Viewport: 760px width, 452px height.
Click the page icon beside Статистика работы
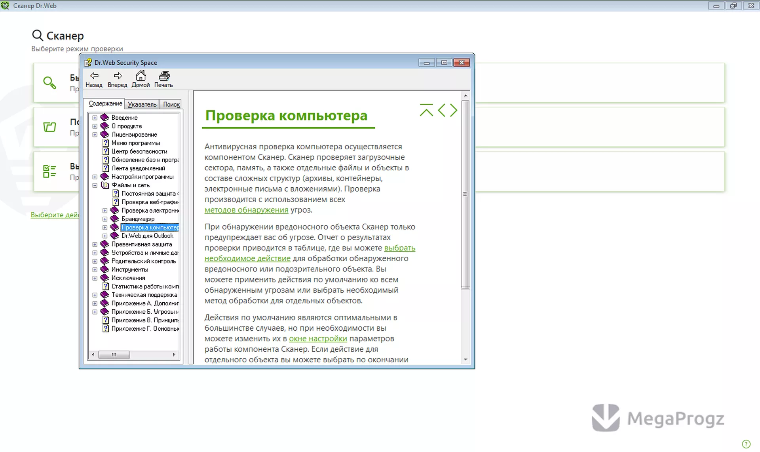coord(106,286)
